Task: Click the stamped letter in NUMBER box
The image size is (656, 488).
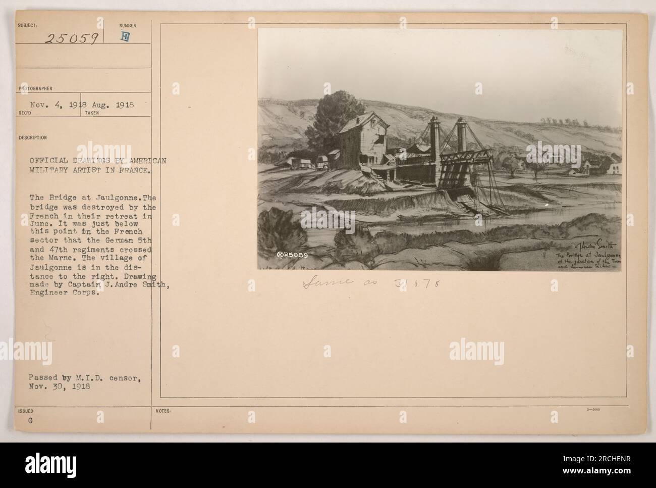Action: coord(126,35)
